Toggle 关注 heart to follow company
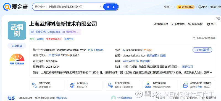The image size is (221, 101). [208, 24]
